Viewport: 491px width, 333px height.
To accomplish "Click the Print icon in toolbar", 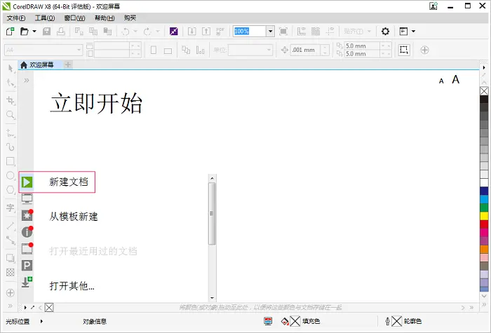I will click(x=61, y=32).
